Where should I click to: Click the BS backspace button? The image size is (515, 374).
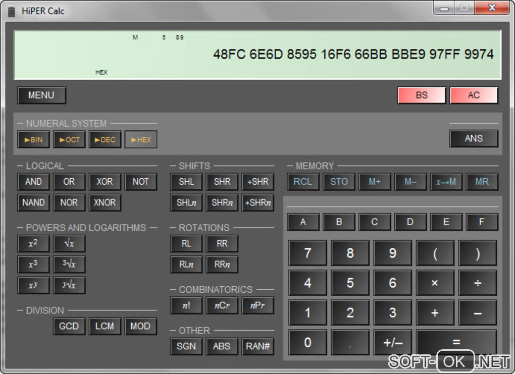coord(422,95)
